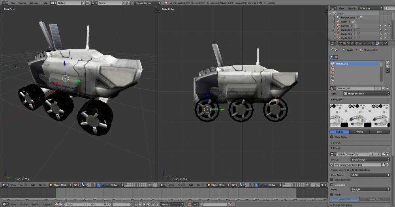Jump to last frame in timeline
The image size is (395, 207).
[x=157, y=204]
